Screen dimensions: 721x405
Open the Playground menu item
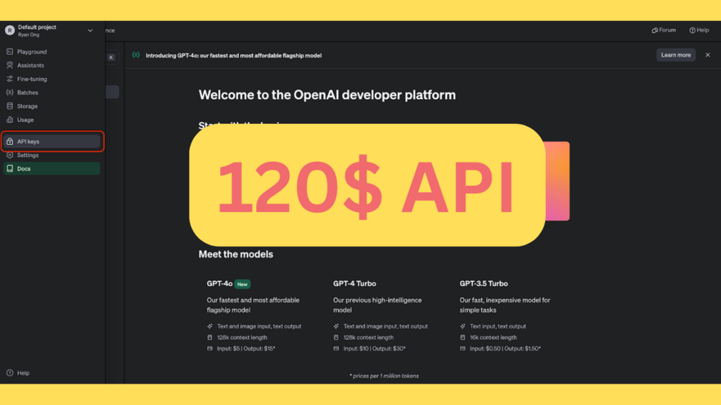pyautogui.click(x=52, y=52)
